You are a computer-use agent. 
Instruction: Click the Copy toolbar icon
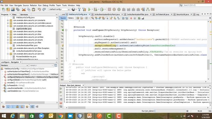[x=29, y=10]
